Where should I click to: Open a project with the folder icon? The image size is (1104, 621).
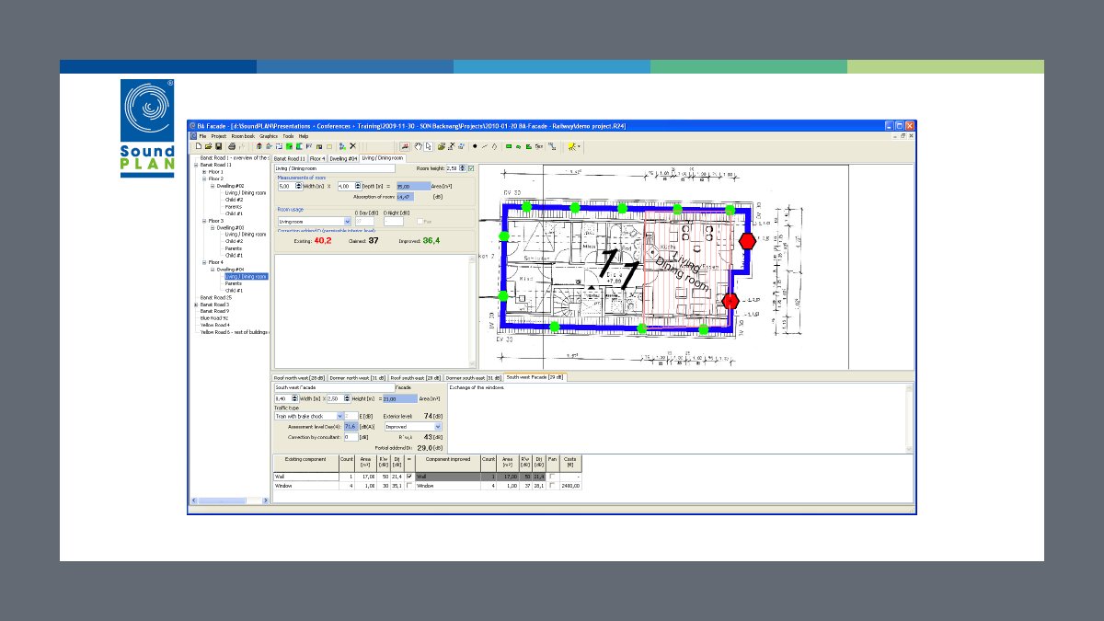pos(209,145)
